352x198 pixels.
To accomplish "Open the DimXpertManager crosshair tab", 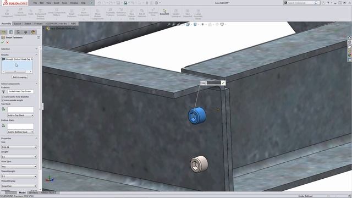I will [x=26, y=32].
